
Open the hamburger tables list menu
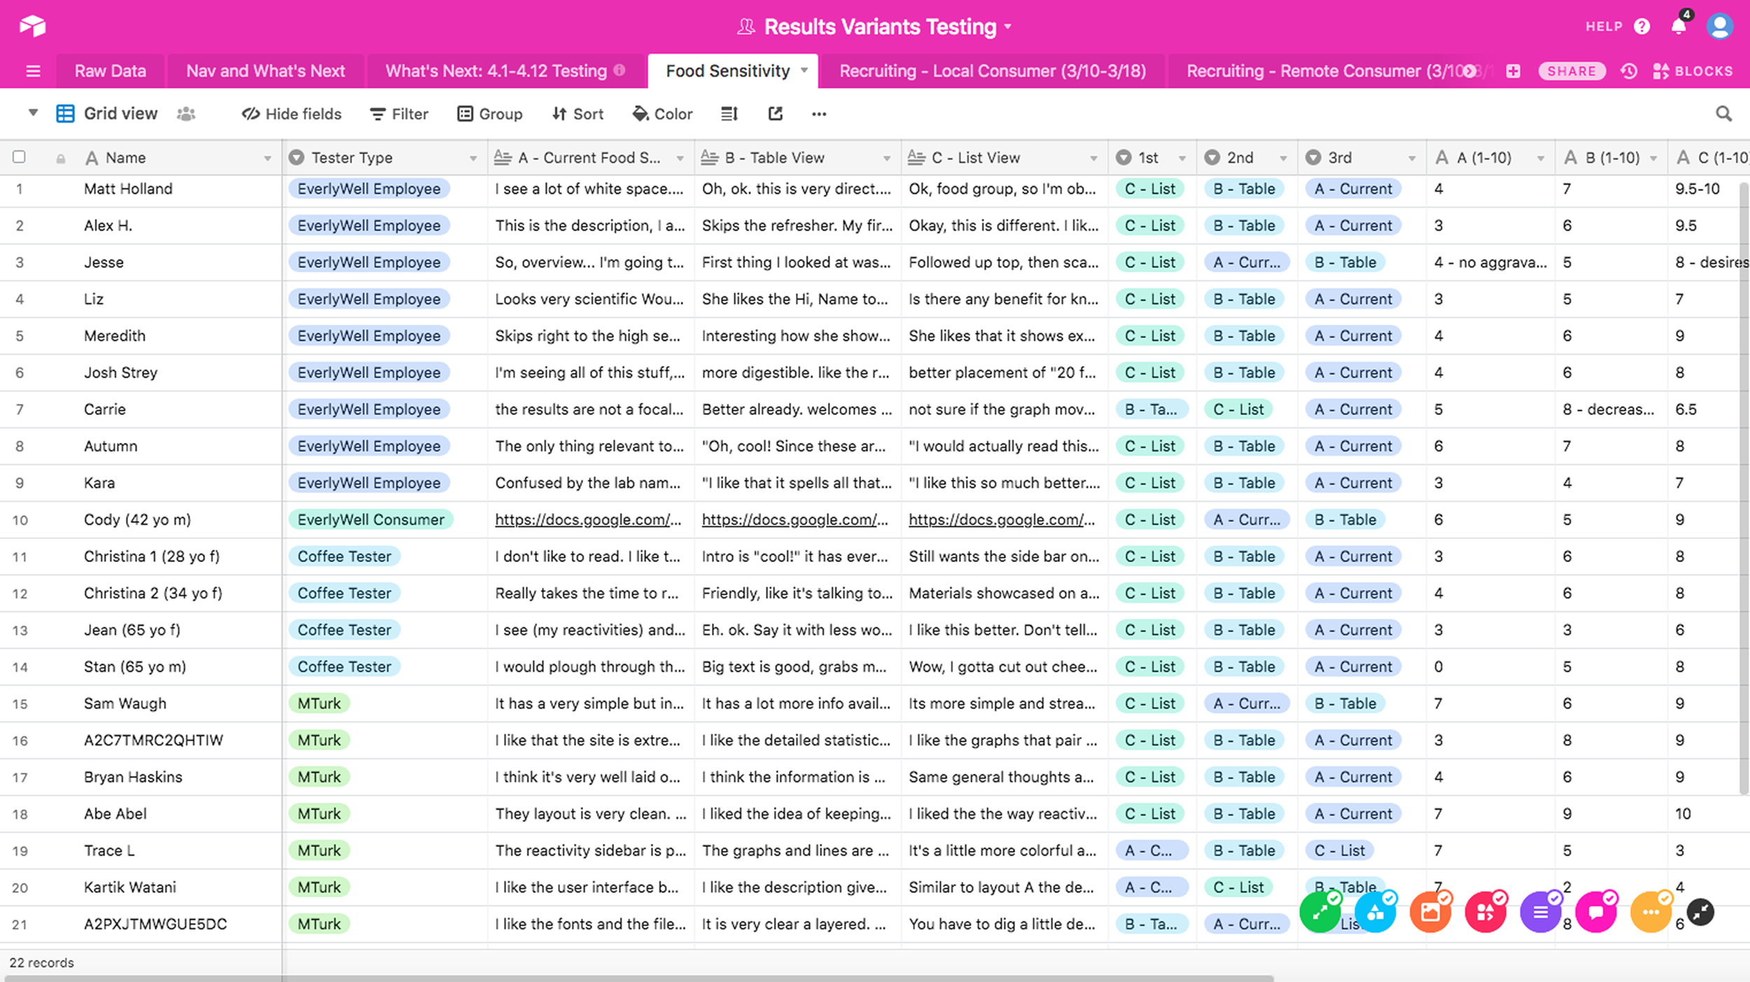(33, 71)
